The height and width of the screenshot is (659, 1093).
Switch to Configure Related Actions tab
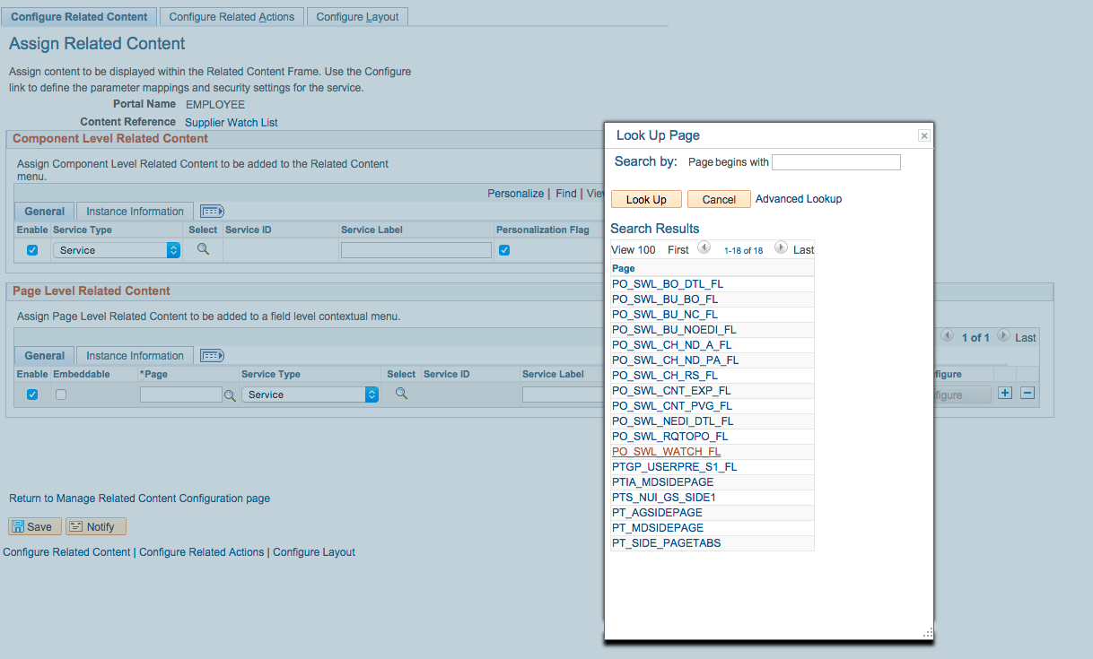[x=232, y=16]
